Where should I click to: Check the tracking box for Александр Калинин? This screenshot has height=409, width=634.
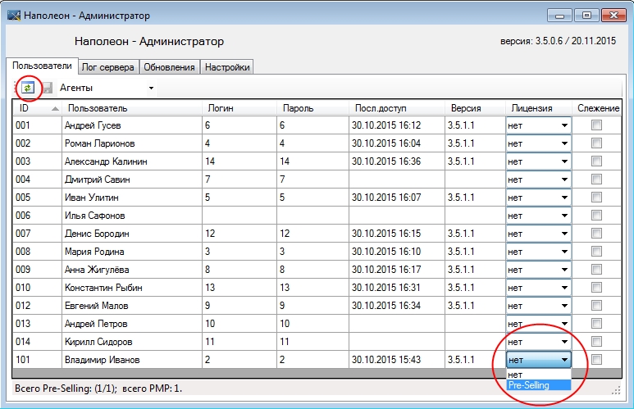tap(596, 161)
